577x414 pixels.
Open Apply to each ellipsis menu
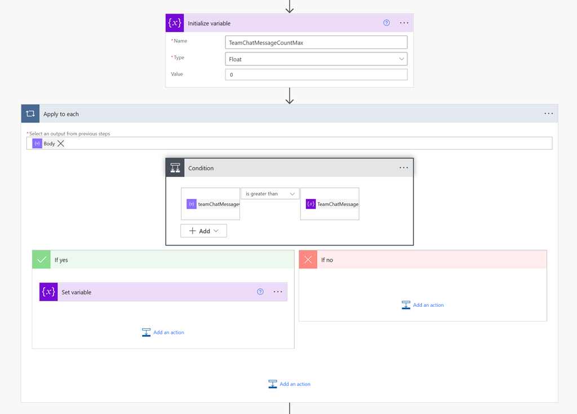[548, 114]
